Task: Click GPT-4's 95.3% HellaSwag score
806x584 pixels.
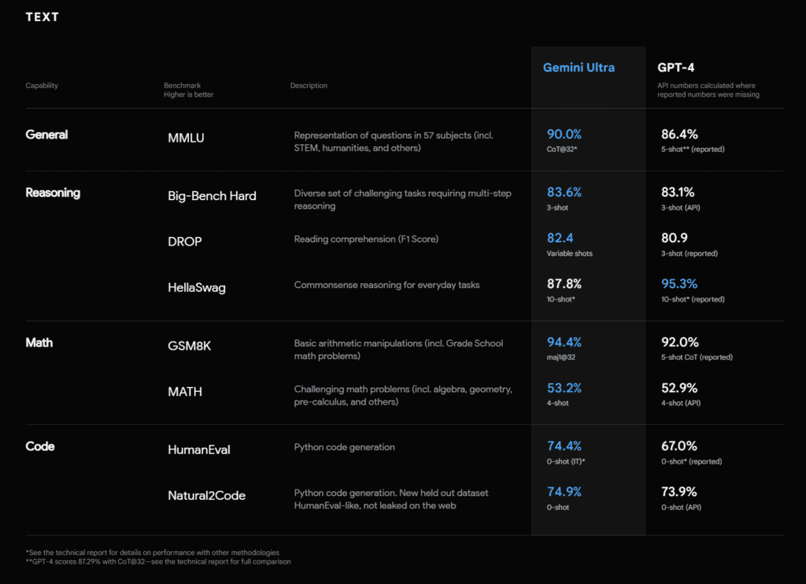Action: point(678,284)
